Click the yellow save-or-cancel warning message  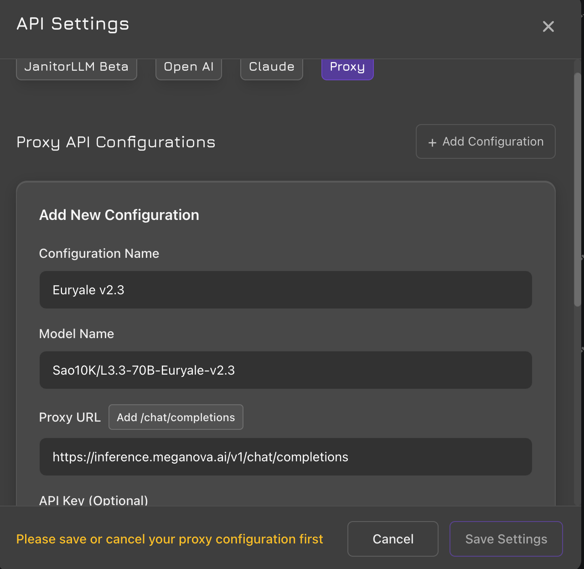pyautogui.click(x=169, y=539)
